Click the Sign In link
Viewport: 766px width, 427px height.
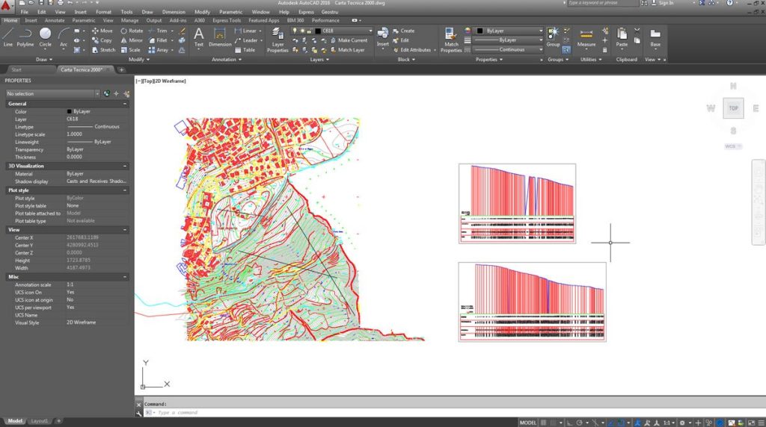pyautogui.click(x=665, y=3)
